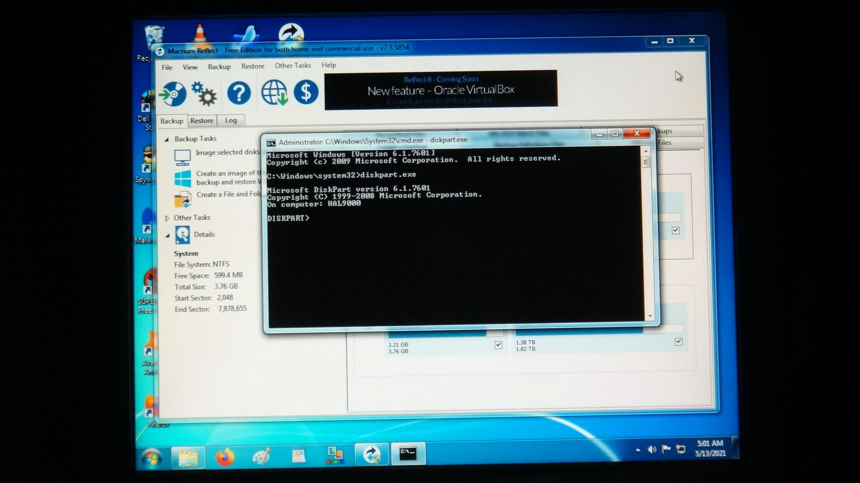The width and height of the screenshot is (860, 483).
Task: Click the network tray icon
Action: (x=681, y=449)
